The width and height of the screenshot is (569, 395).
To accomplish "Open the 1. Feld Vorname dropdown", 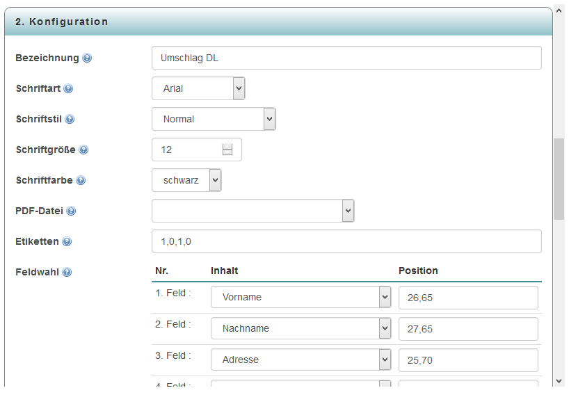I will pos(300,297).
